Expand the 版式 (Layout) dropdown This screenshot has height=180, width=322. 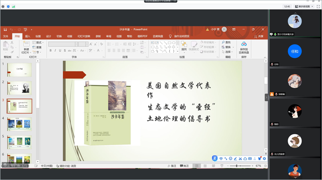click(x=39, y=42)
